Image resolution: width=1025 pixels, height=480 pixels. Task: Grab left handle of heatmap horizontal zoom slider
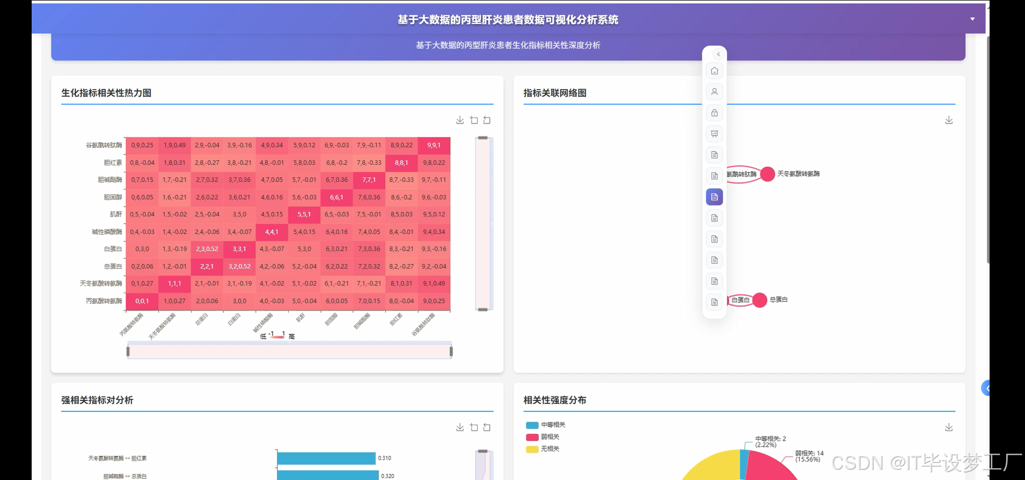[x=128, y=352]
